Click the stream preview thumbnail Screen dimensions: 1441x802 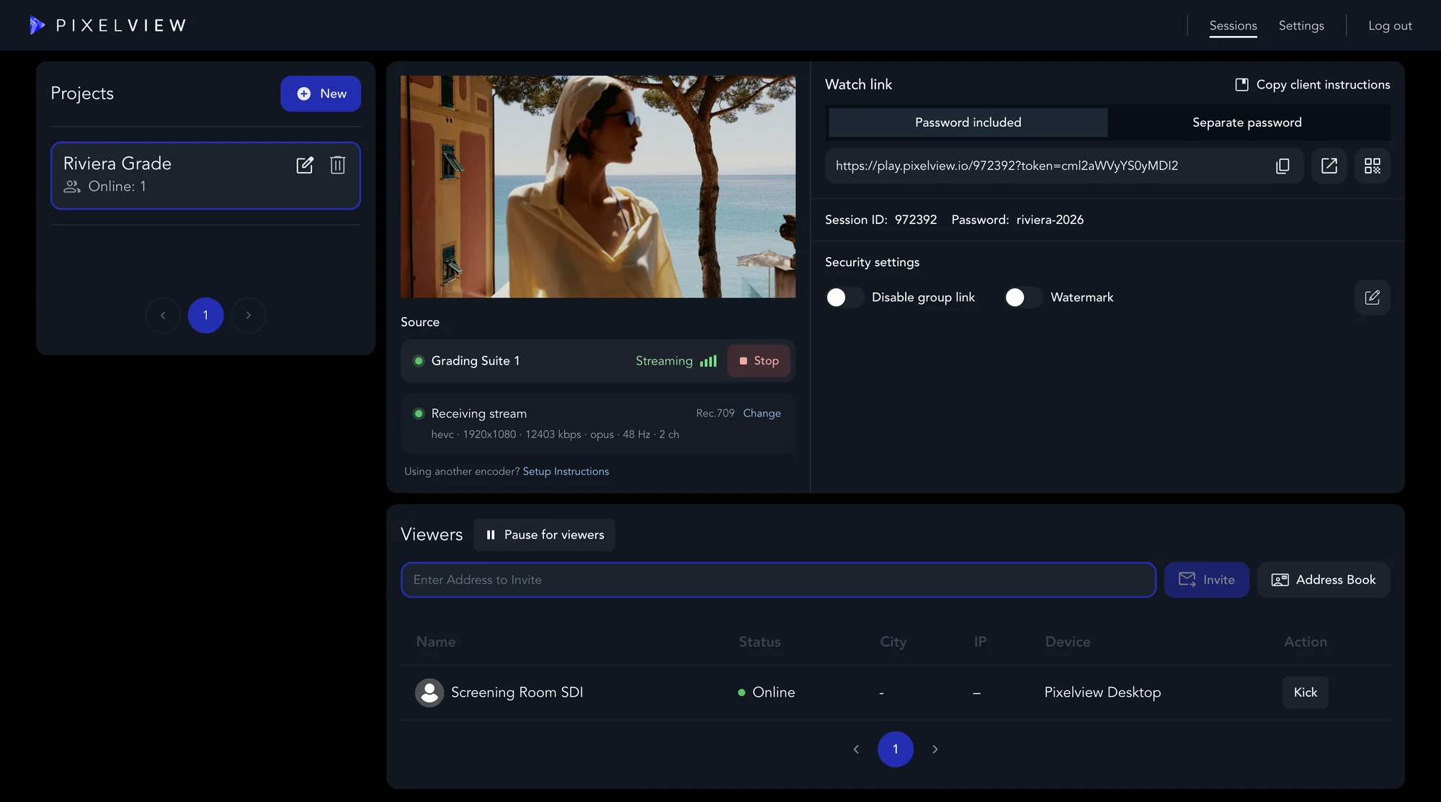tap(598, 187)
